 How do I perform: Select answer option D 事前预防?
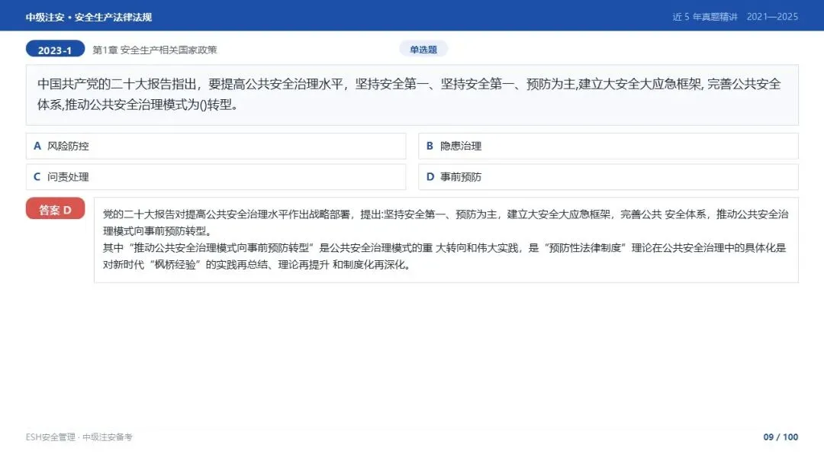tap(608, 177)
